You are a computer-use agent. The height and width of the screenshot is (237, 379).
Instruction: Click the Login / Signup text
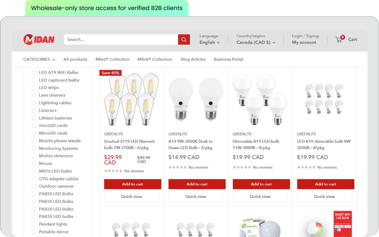click(x=305, y=36)
